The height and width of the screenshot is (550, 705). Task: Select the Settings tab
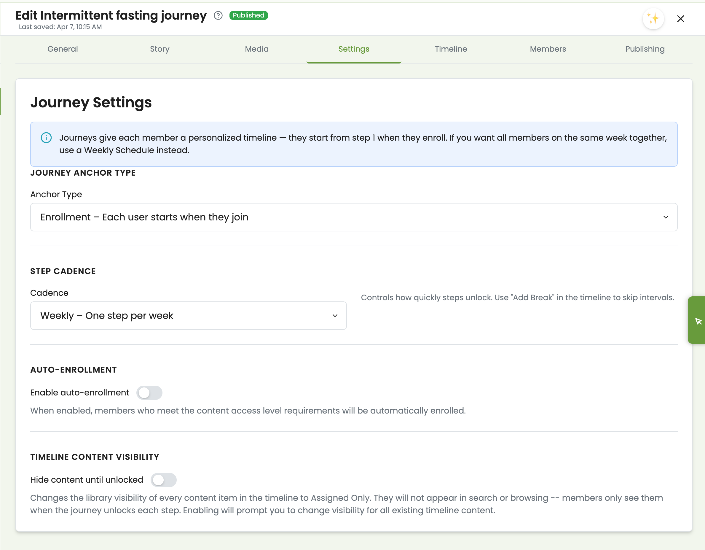[354, 49]
